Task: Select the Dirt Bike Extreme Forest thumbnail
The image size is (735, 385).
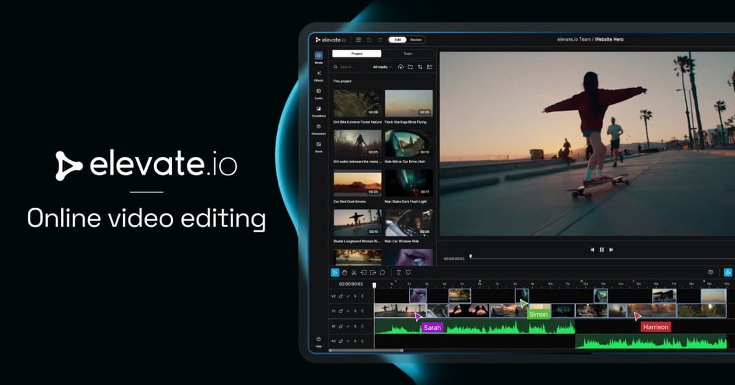Action: tap(357, 103)
